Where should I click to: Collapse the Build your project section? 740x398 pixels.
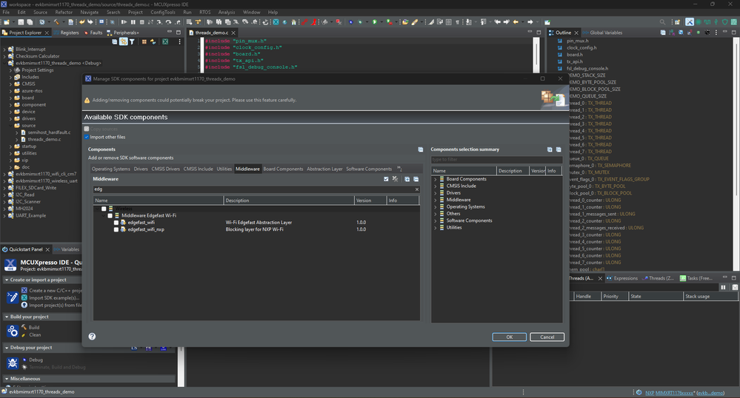[7, 317]
